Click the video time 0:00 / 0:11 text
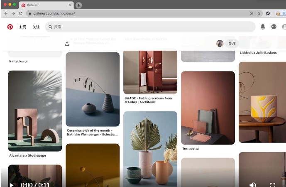The image size is (286, 187). click(35, 185)
